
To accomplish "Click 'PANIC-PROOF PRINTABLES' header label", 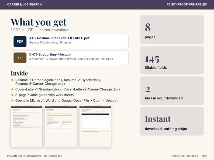I will [187, 5].
